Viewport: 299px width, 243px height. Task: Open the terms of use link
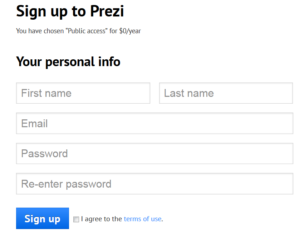coord(142,219)
